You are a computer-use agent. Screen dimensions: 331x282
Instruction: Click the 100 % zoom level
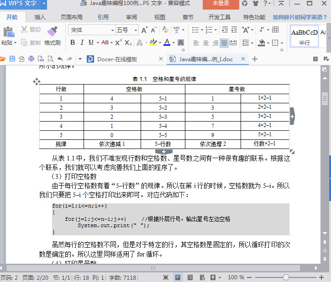(x=236, y=277)
